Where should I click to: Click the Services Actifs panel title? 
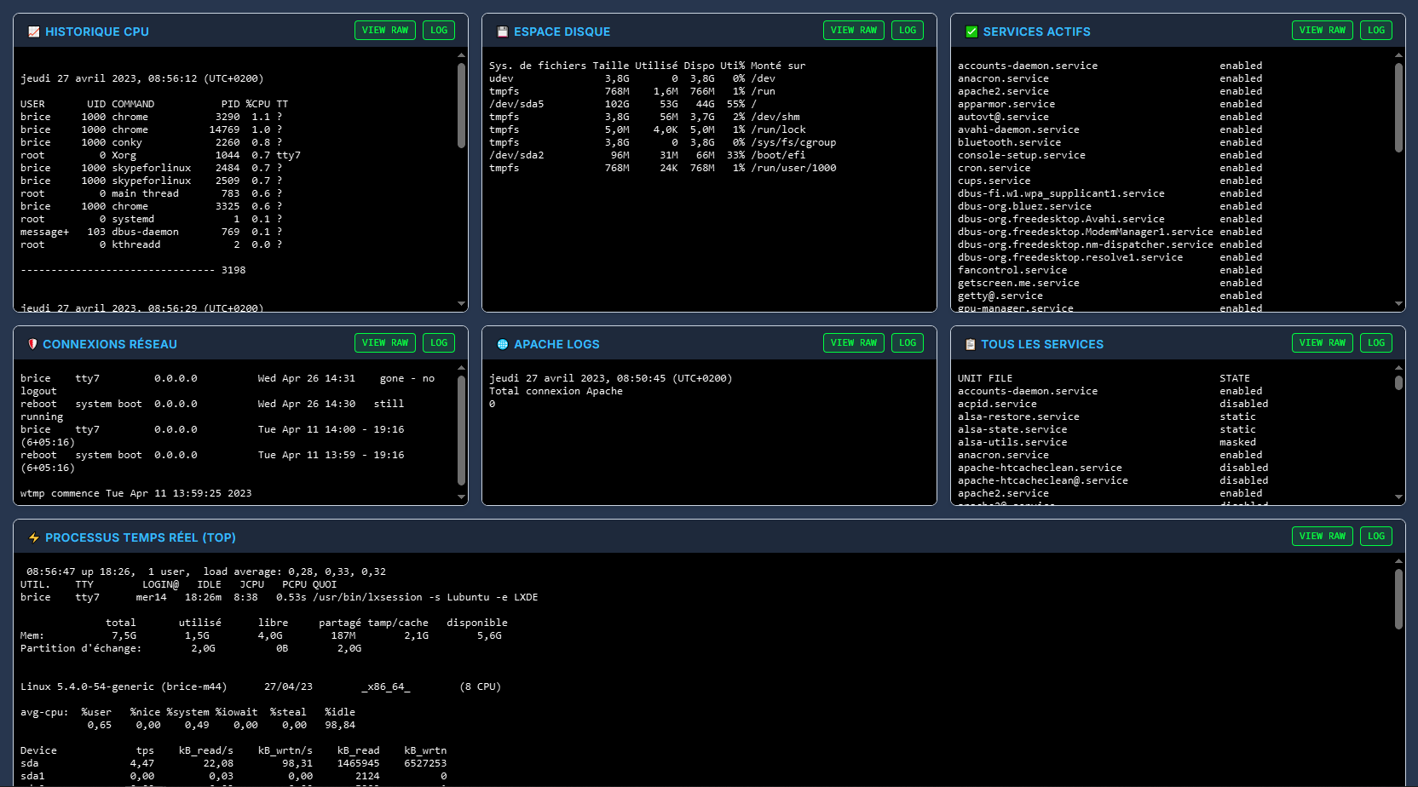pyautogui.click(x=1036, y=32)
